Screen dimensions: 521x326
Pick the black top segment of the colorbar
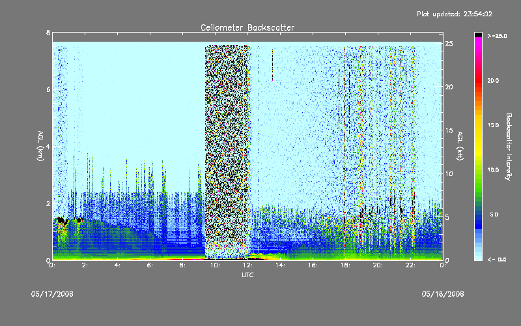pyautogui.click(x=478, y=35)
